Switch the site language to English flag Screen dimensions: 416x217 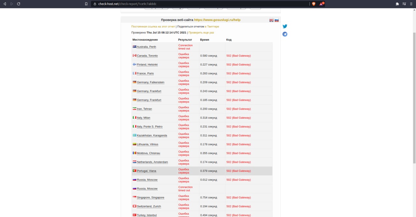(x=271, y=20)
